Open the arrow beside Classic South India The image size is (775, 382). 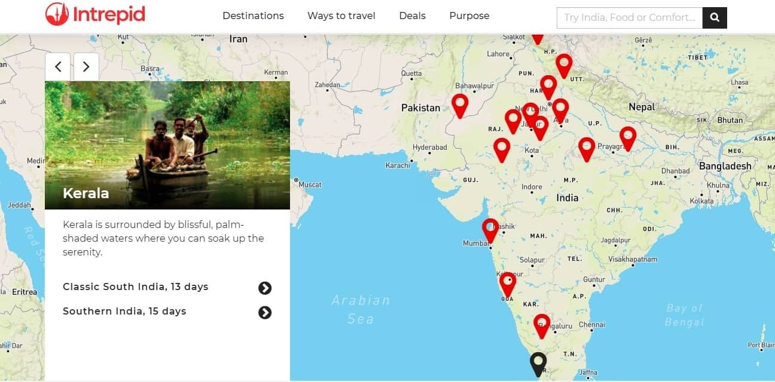[265, 288]
